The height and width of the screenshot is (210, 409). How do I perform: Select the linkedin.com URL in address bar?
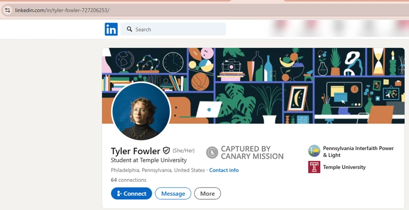tap(62, 10)
